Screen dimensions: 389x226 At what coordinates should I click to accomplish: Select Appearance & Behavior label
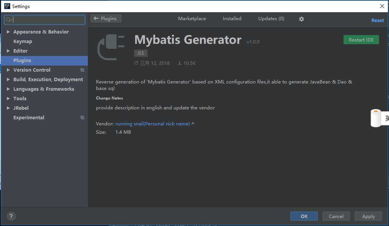[41, 32]
